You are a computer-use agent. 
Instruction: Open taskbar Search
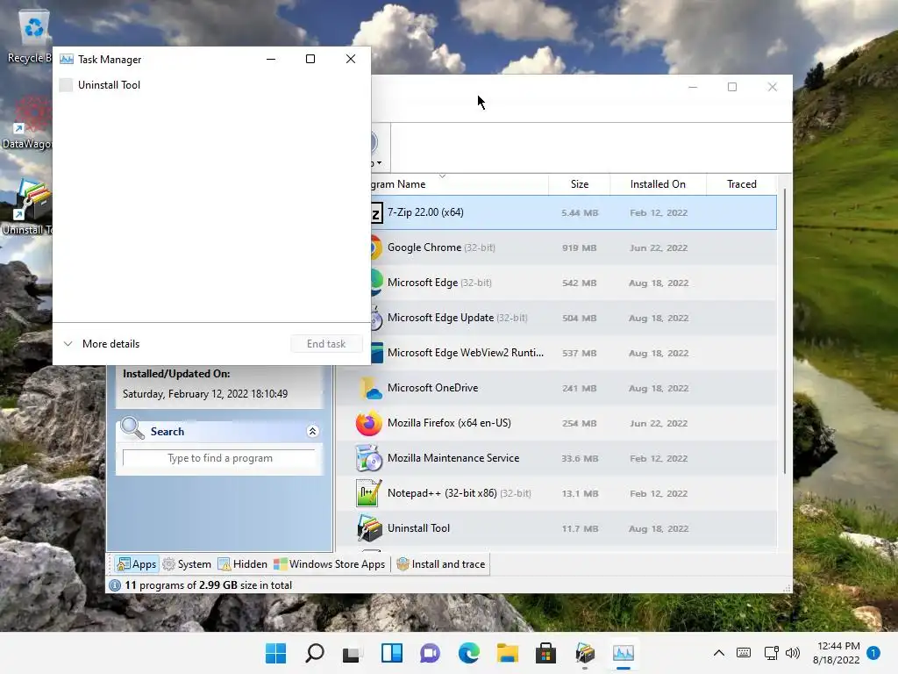315,653
